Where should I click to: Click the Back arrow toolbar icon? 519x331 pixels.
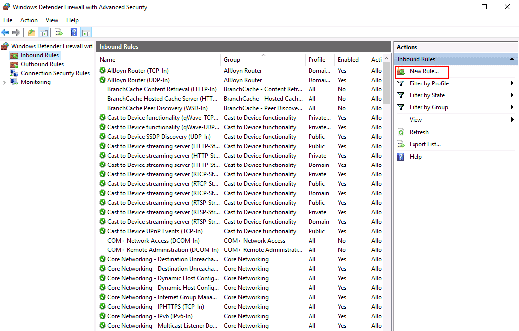pyautogui.click(x=5, y=32)
